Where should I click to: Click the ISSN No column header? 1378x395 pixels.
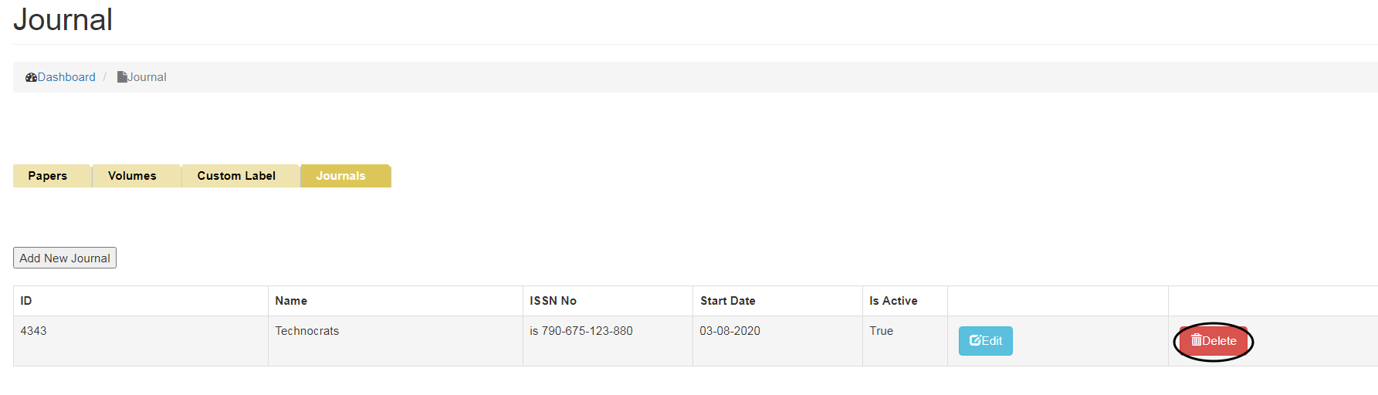click(x=553, y=301)
